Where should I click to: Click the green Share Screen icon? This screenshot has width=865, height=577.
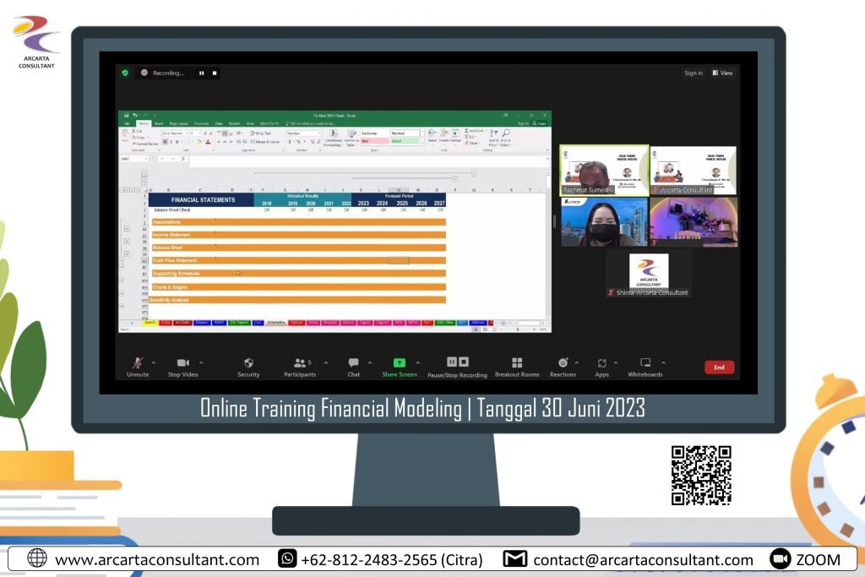click(400, 363)
